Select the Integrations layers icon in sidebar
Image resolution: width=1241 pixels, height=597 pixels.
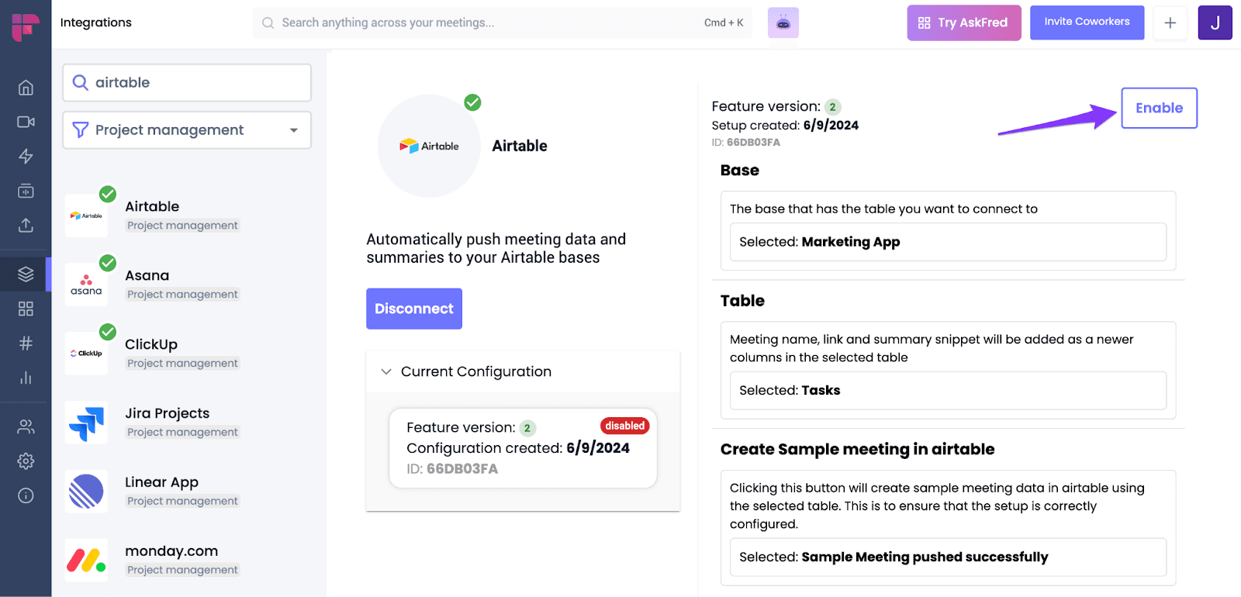[x=26, y=274]
